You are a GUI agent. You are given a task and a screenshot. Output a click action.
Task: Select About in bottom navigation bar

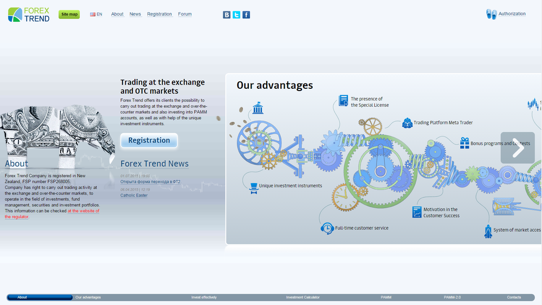click(x=22, y=297)
